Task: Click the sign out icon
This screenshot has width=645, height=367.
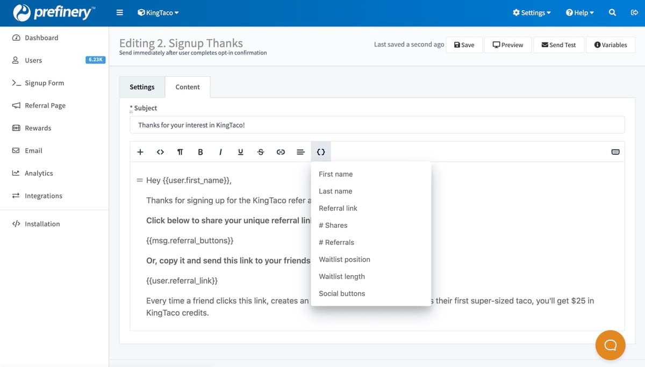Action: click(634, 12)
